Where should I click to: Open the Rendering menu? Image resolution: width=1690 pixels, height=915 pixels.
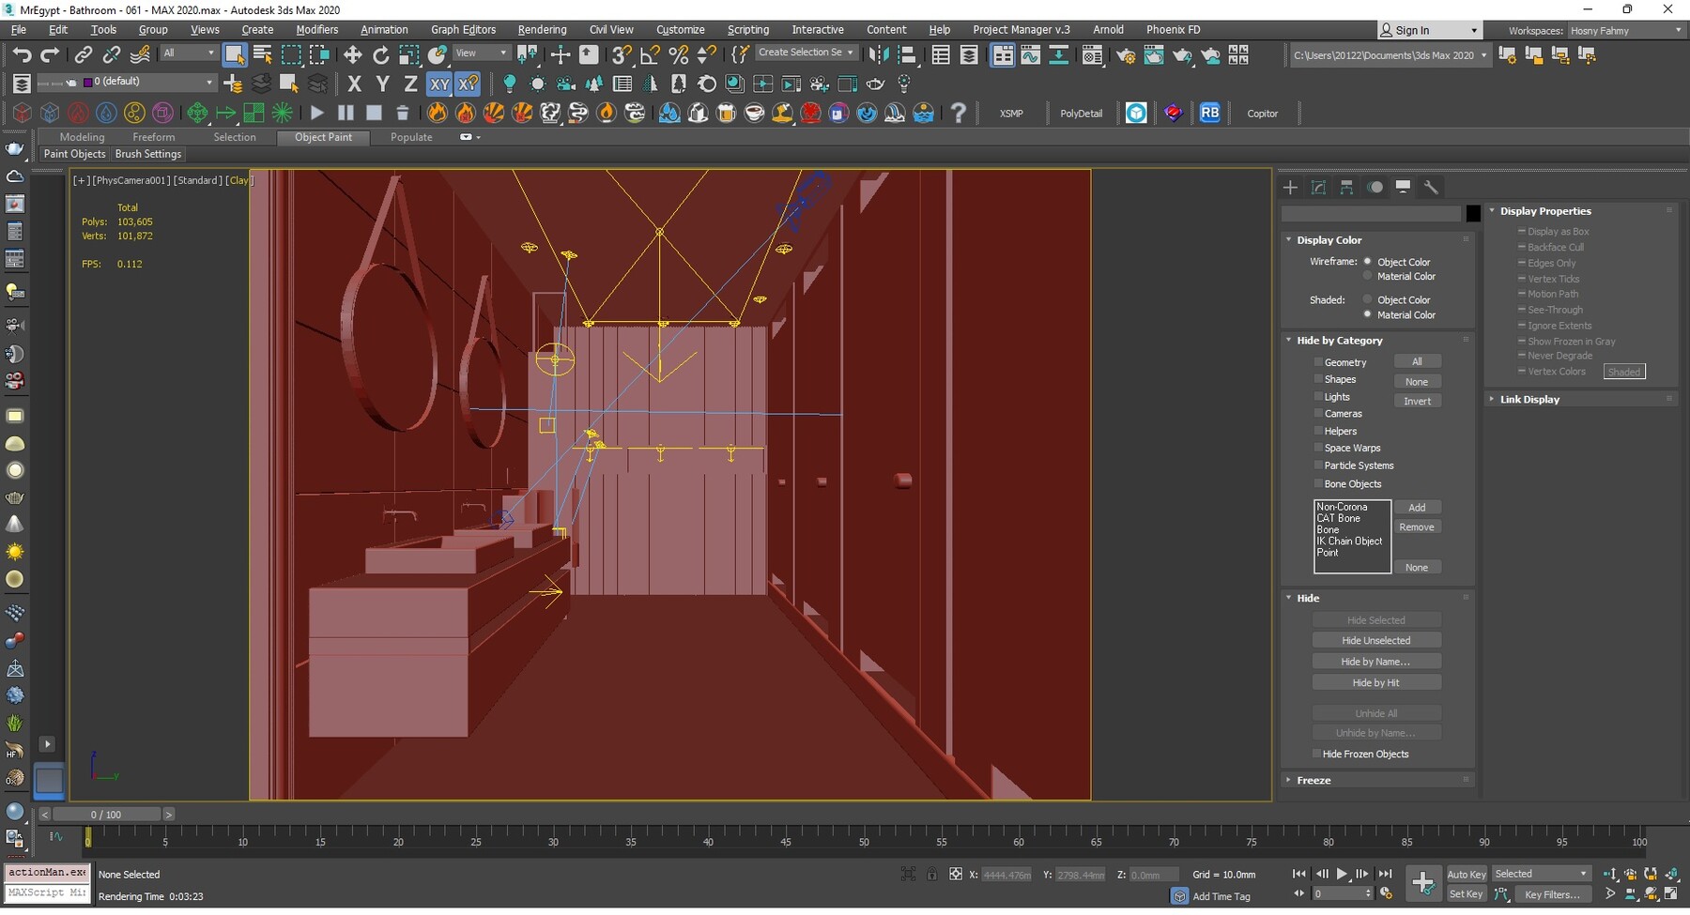tap(542, 30)
